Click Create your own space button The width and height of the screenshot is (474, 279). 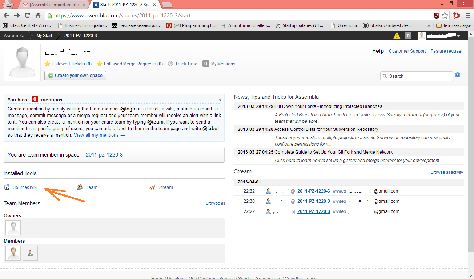point(75,76)
